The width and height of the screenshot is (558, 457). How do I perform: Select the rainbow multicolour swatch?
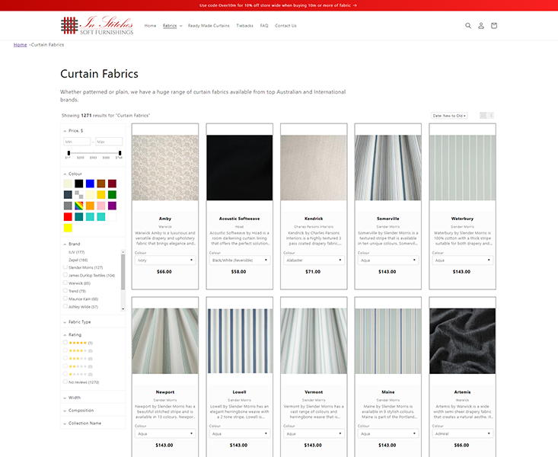[79, 206]
